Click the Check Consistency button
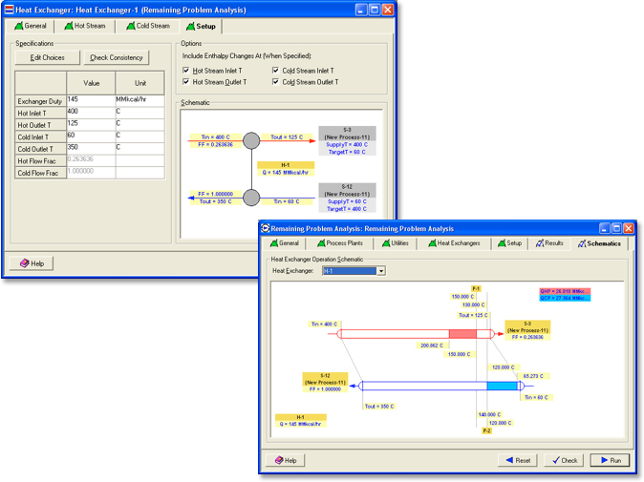 click(x=116, y=57)
